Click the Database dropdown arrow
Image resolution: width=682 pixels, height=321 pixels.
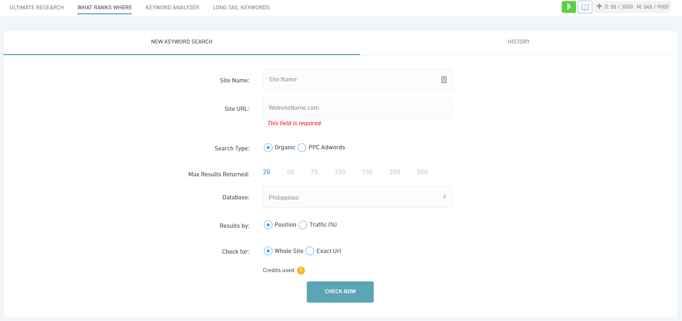pos(444,197)
